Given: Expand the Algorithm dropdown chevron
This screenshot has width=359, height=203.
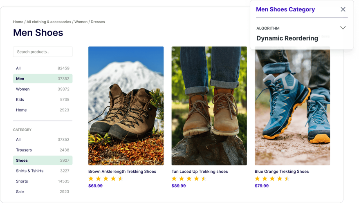Looking at the screenshot, I should coord(343,28).
